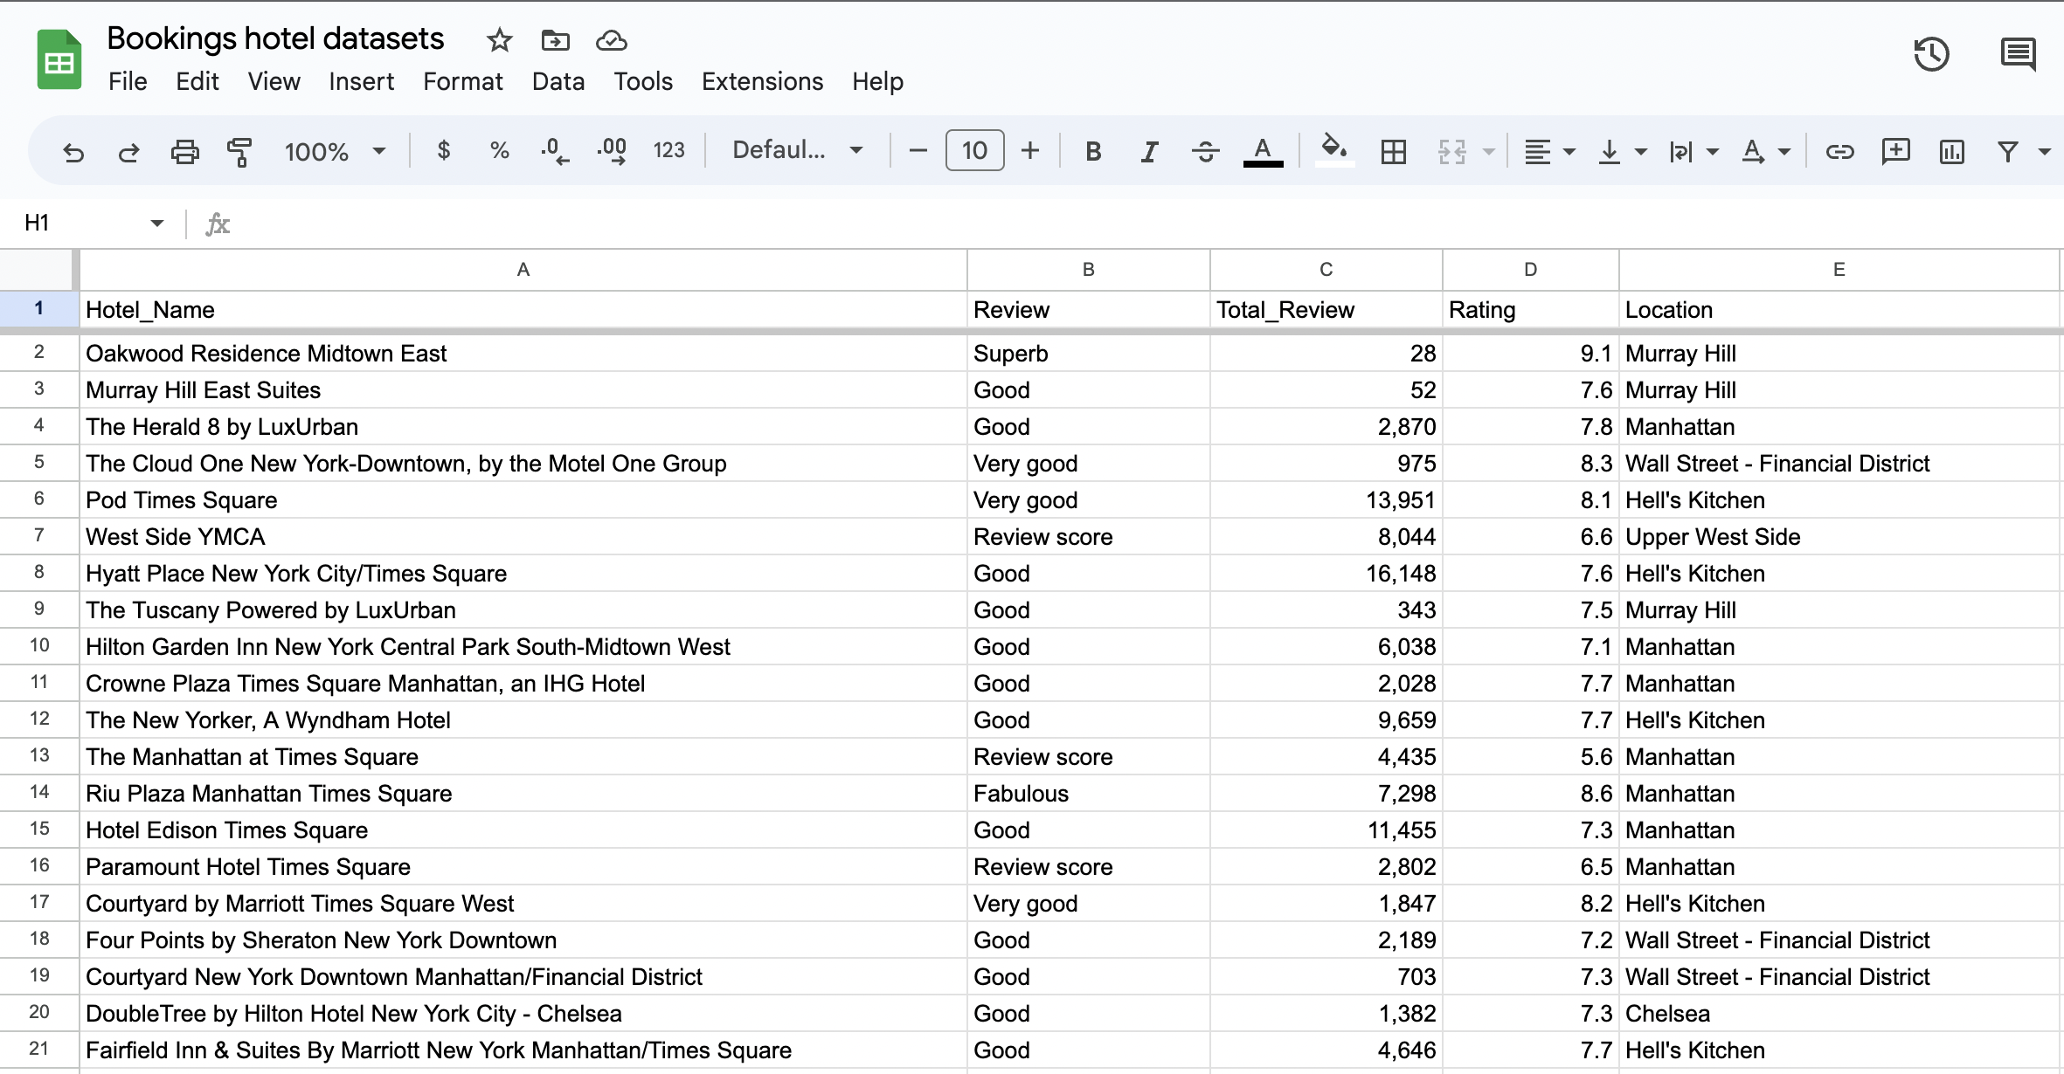
Task: Insert a link
Action: tap(1840, 151)
